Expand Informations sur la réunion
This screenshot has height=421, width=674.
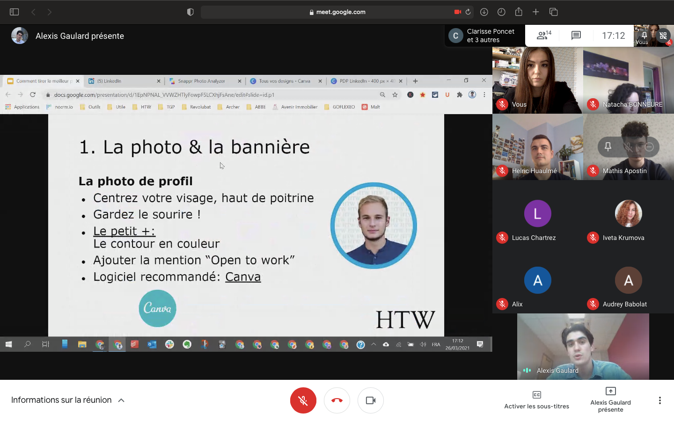click(x=68, y=400)
